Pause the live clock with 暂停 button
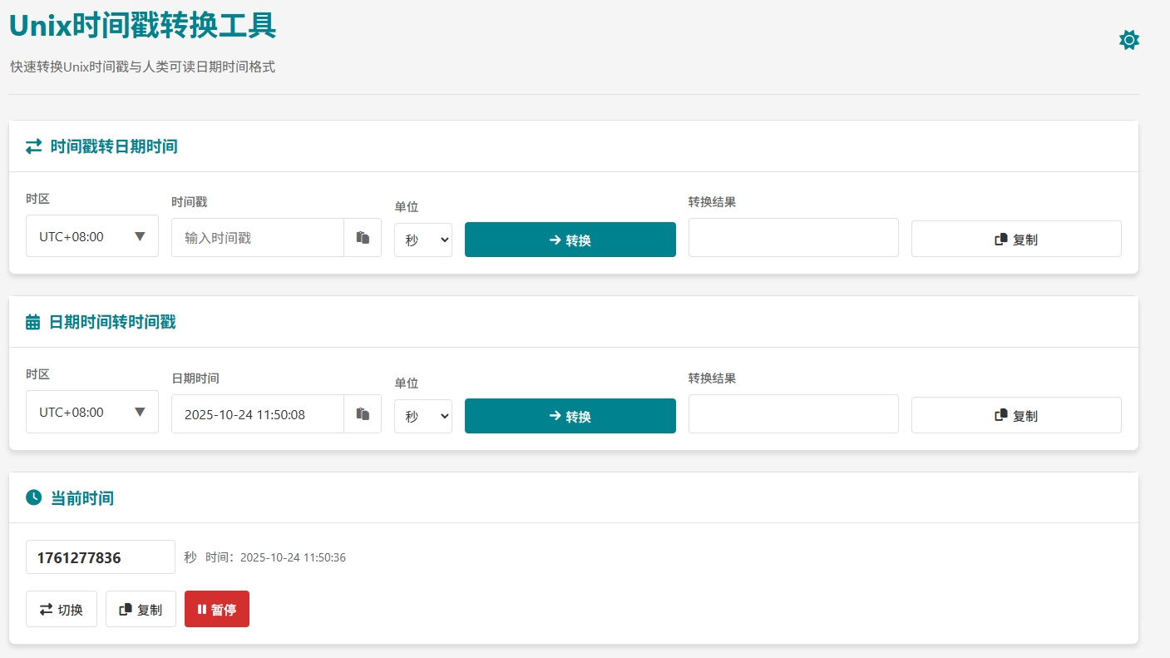The image size is (1170, 658). pos(216,609)
